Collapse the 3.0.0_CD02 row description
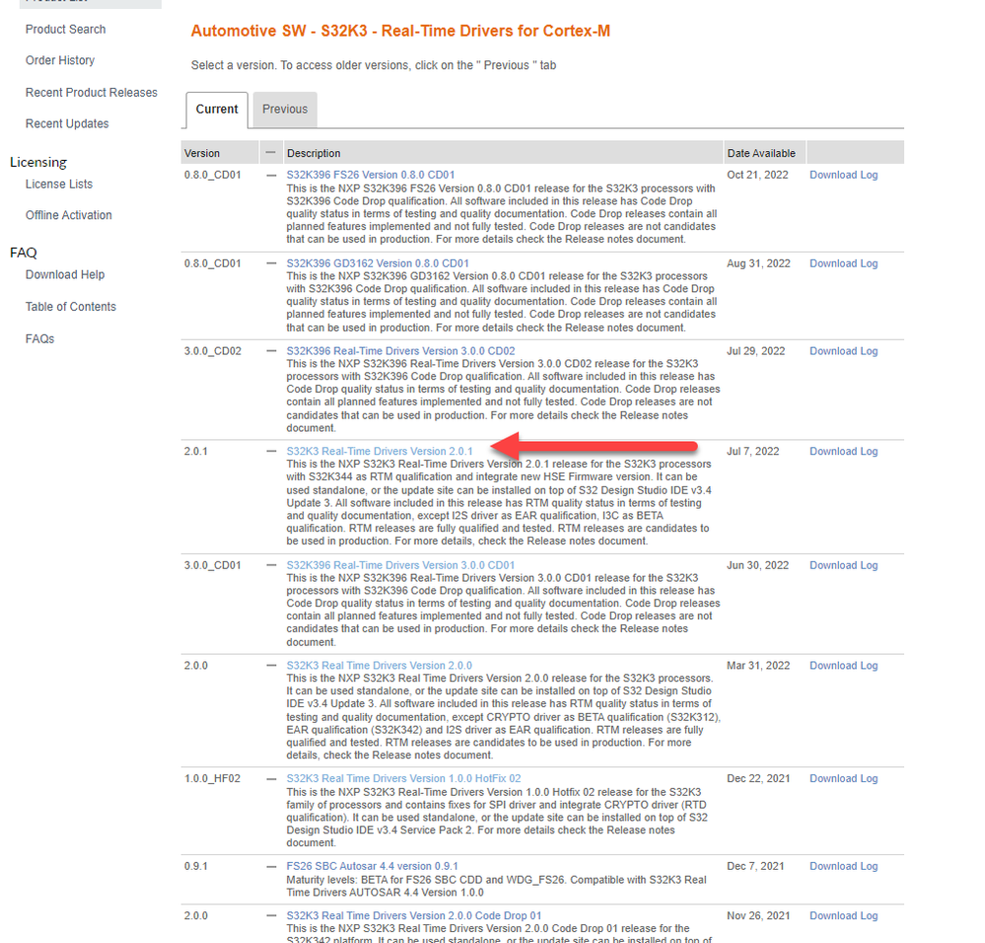The image size is (985, 943). [271, 350]
